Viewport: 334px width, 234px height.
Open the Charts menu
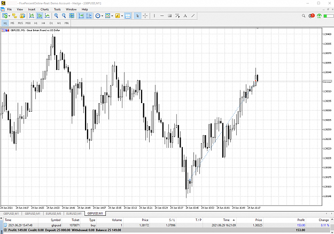point(44,10)
